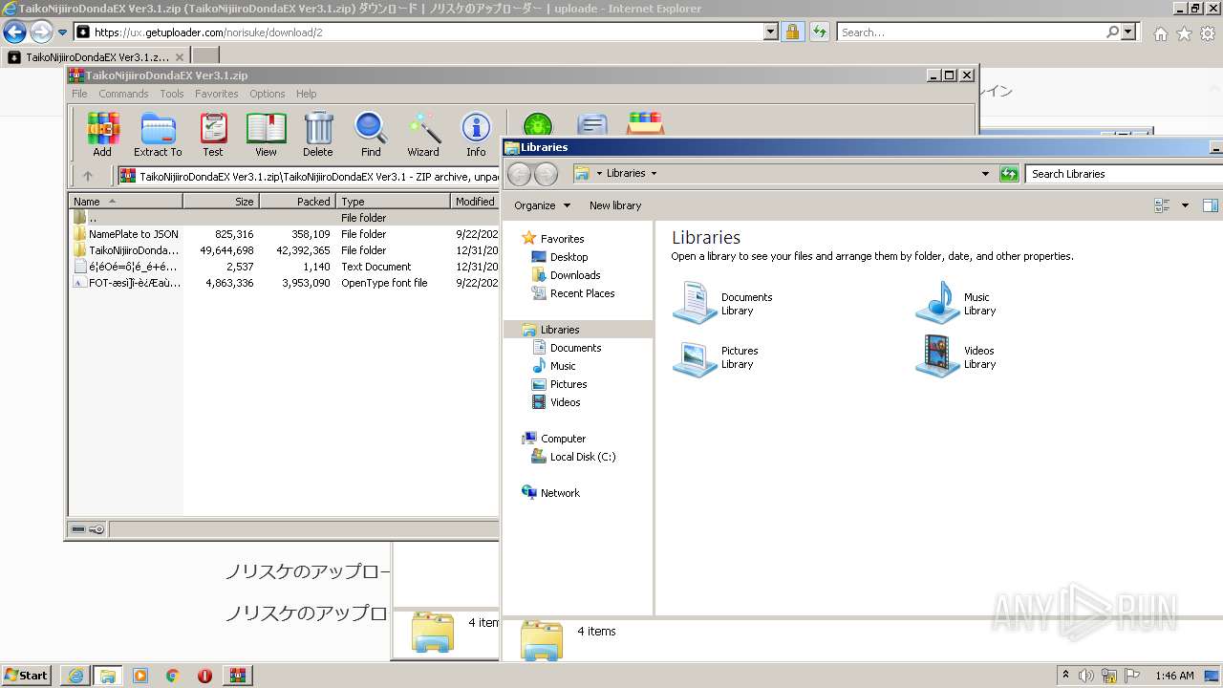Click the Add button in WinRAR toolbar

pos(102,134)
